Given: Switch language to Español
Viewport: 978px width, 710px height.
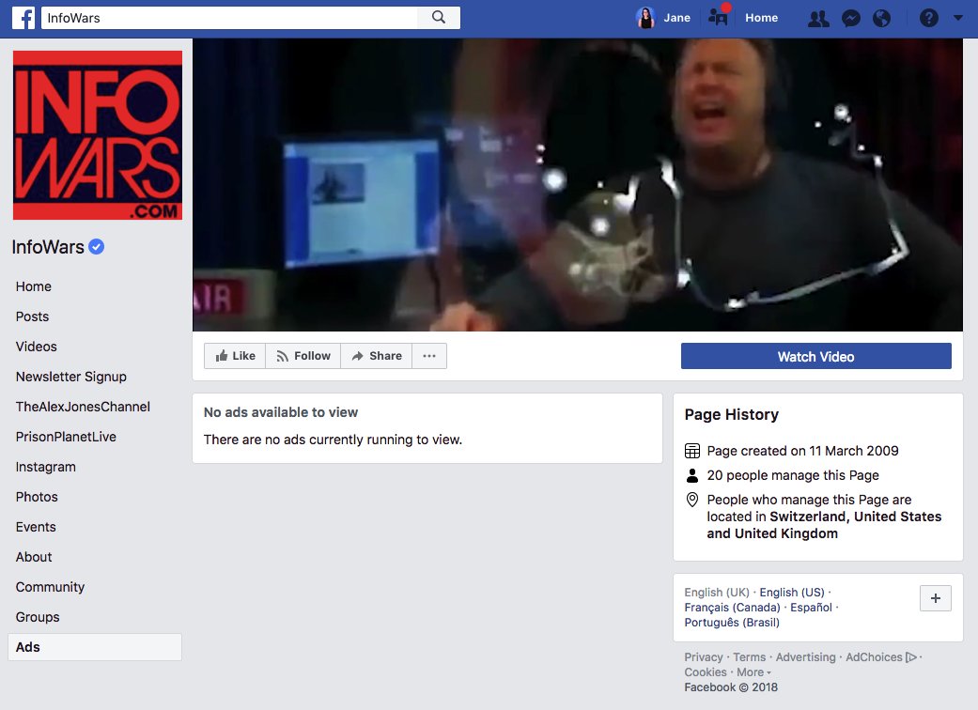Looking at the screenshot, I should [811, 607].
